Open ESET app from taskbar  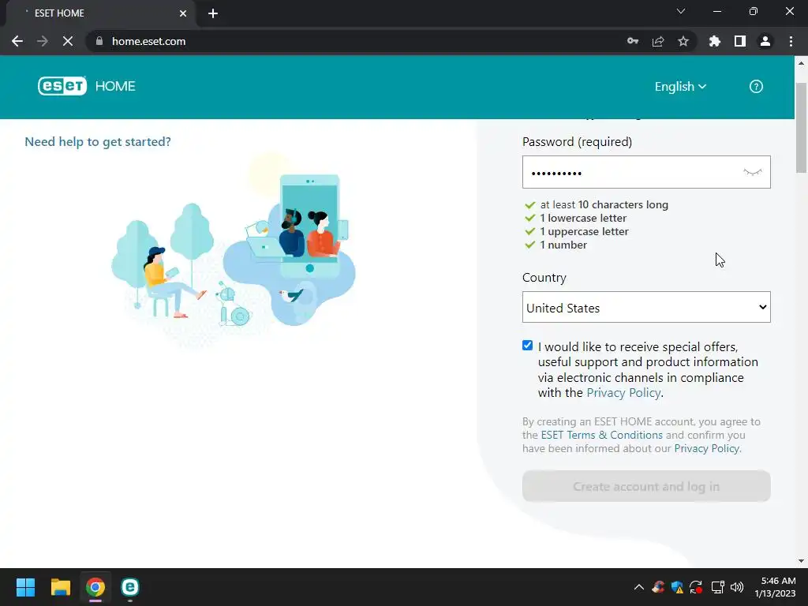pos(130,587)
